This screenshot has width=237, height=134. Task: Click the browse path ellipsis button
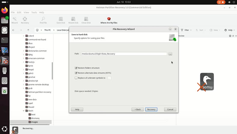tap(170, 54)
